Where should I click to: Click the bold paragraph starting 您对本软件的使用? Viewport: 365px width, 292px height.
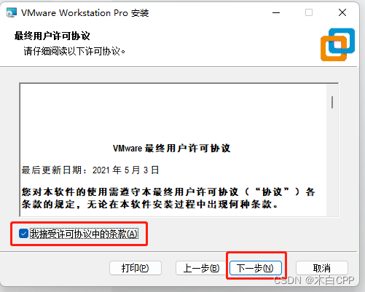click(x=168, y=198)
